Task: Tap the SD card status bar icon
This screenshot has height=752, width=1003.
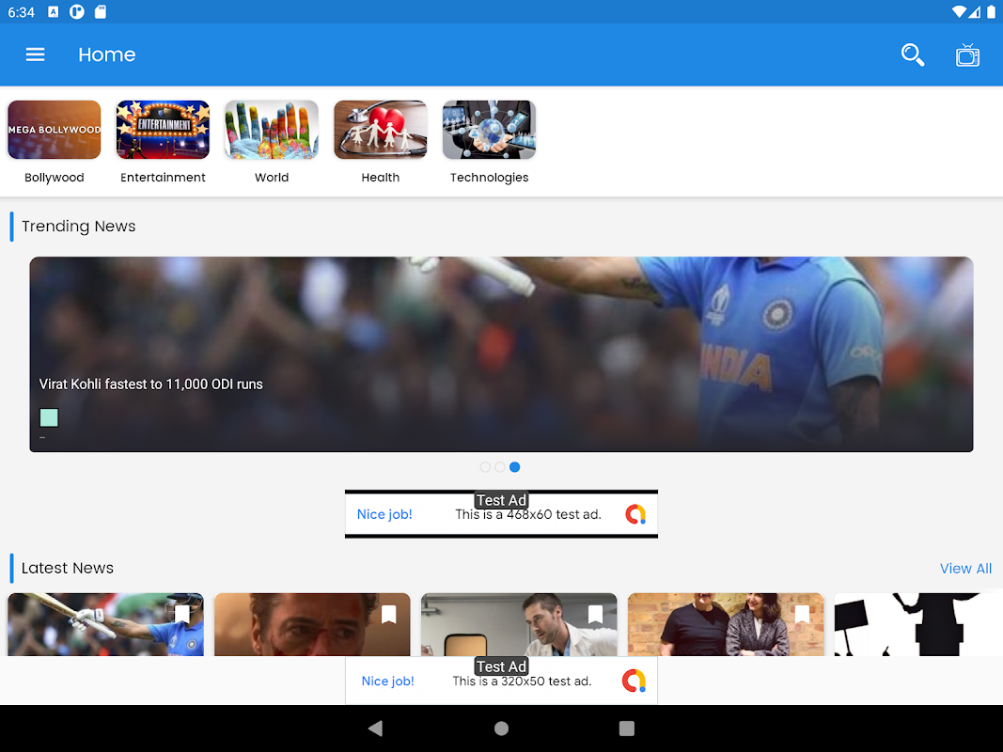Action: pyautogui.click(x=101, y=12)
